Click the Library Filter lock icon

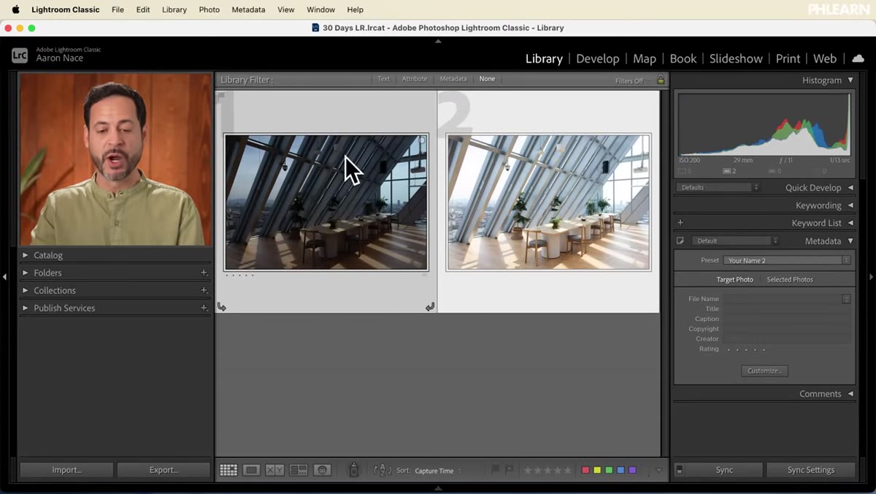[661, 80]
